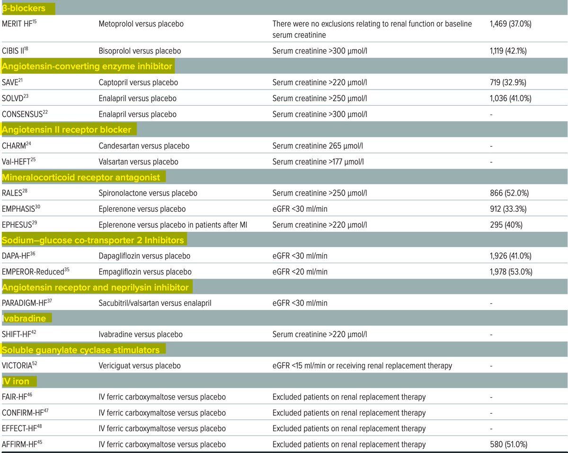Select the value "866 (52.0%)"
The image size is (568, 453).
click(509, 194)
